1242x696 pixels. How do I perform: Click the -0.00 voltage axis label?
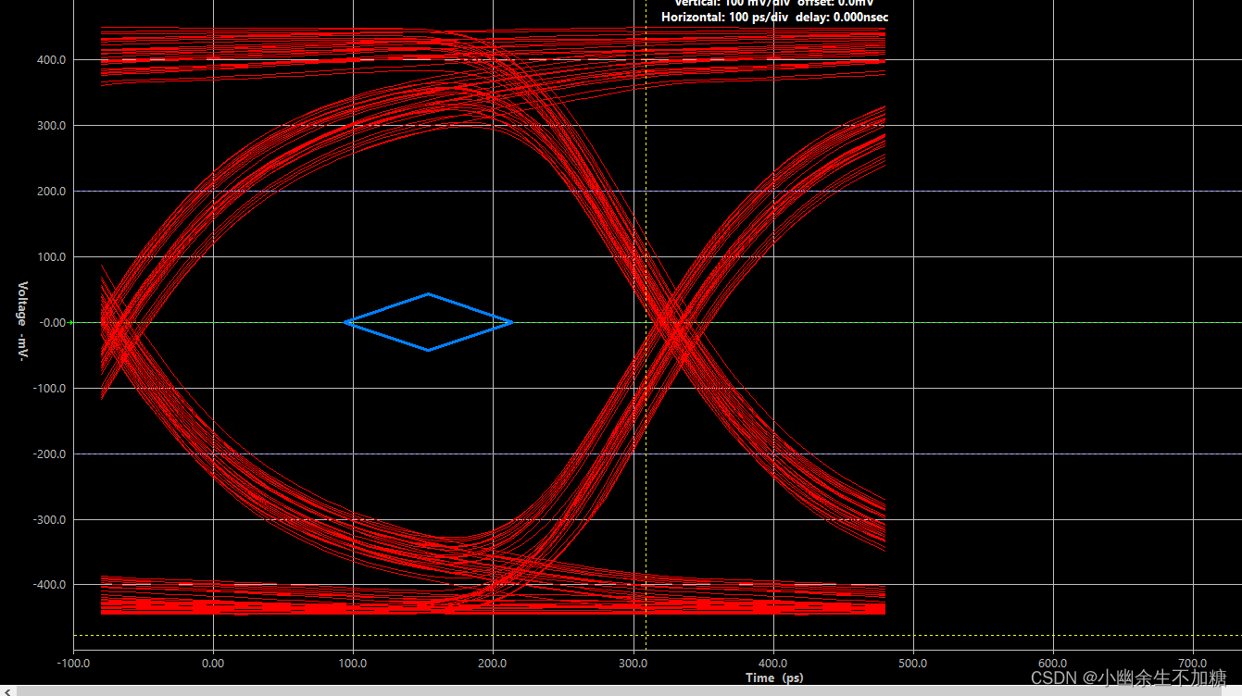52,323
